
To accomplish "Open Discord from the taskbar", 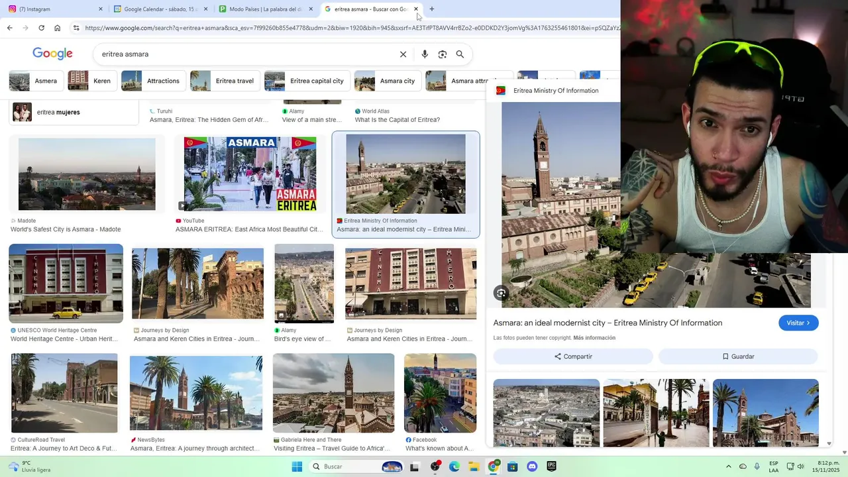I will pyautogui.click(x=532, y=466).
